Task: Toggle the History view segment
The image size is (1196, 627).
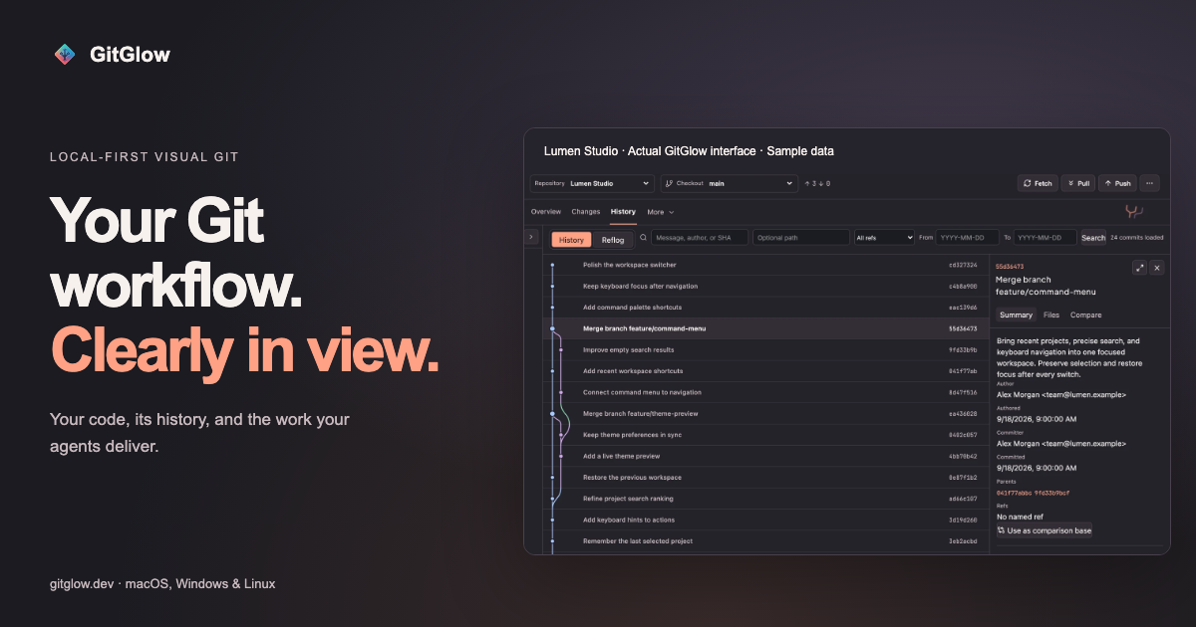Action: click(x=571, y=240)
